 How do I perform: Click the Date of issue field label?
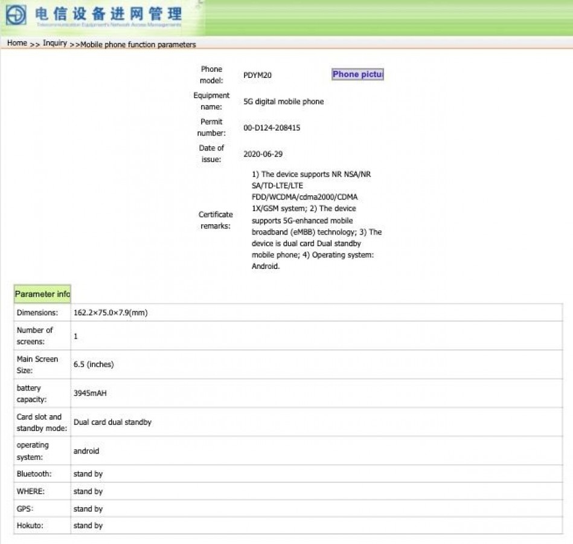(211, 154)
